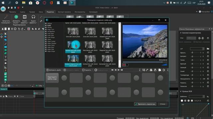The image size is (213, 119).
Task: Click the LUT folder browse icon
Action: pos(208,49)
